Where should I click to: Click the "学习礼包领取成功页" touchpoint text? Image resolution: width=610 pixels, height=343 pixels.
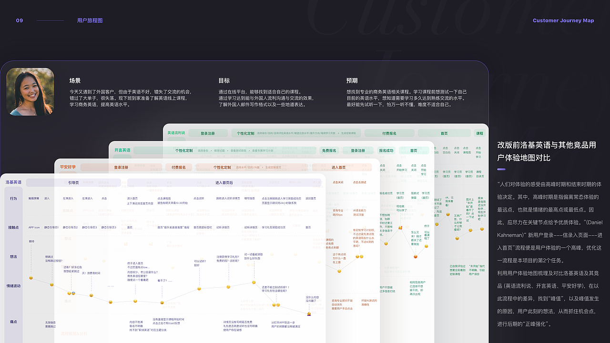pos(274,227)
